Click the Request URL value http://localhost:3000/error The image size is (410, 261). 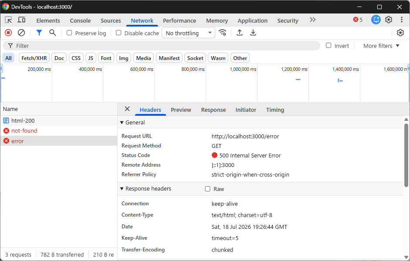[x=245, y=136]
